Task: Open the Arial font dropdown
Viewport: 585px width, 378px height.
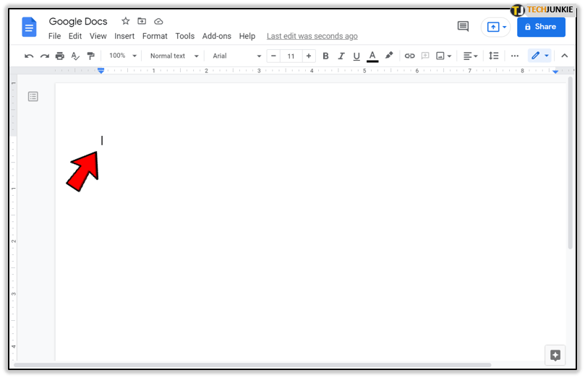Action: (236, 56)
